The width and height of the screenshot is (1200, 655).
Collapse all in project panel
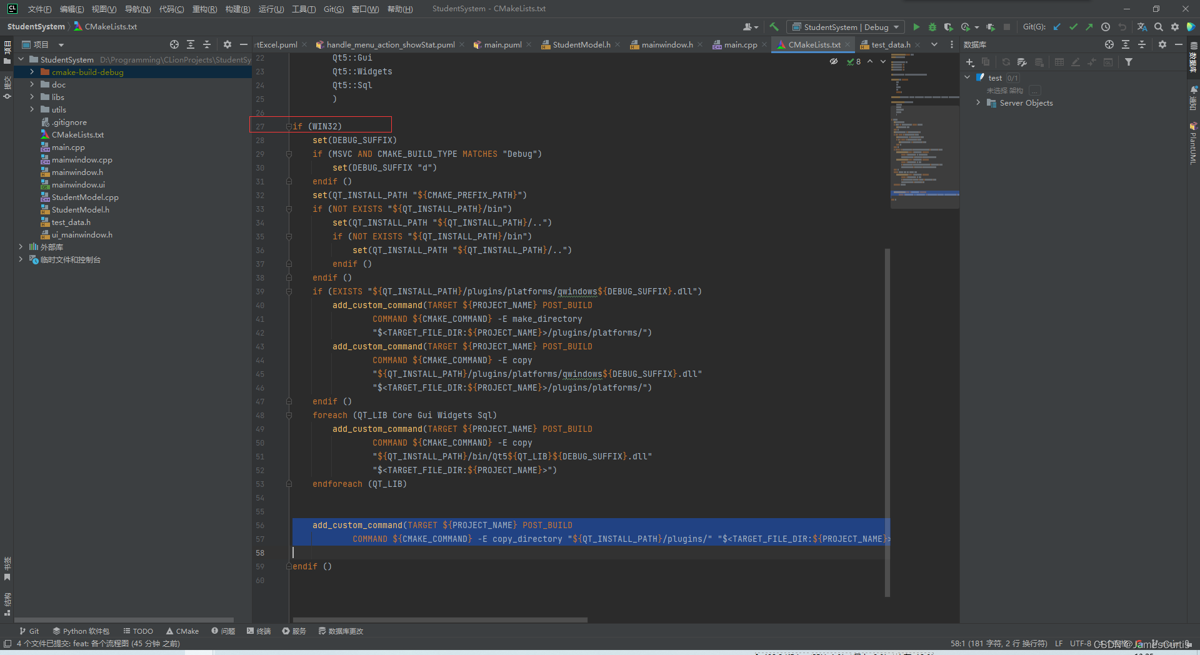(x=207, y=44)
